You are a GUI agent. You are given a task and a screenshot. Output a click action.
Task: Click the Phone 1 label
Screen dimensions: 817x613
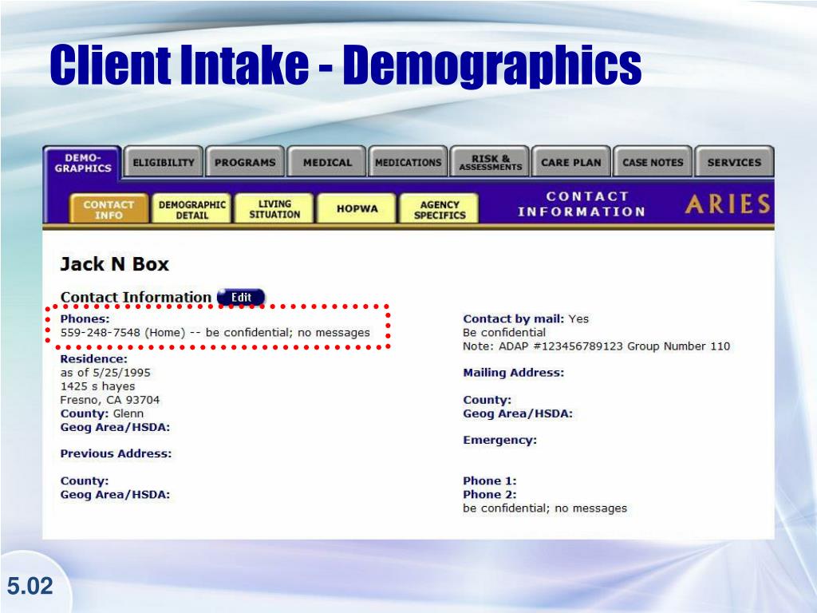[x=489, y=481]
